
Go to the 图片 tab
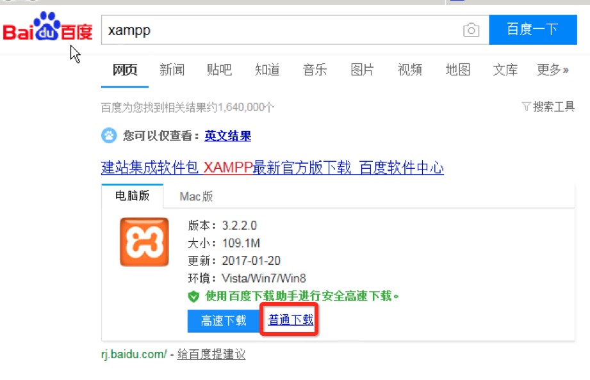[362, 70]
